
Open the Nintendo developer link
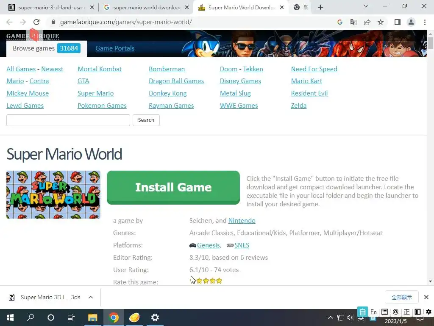pyautogui.click(x=242, y=221)
